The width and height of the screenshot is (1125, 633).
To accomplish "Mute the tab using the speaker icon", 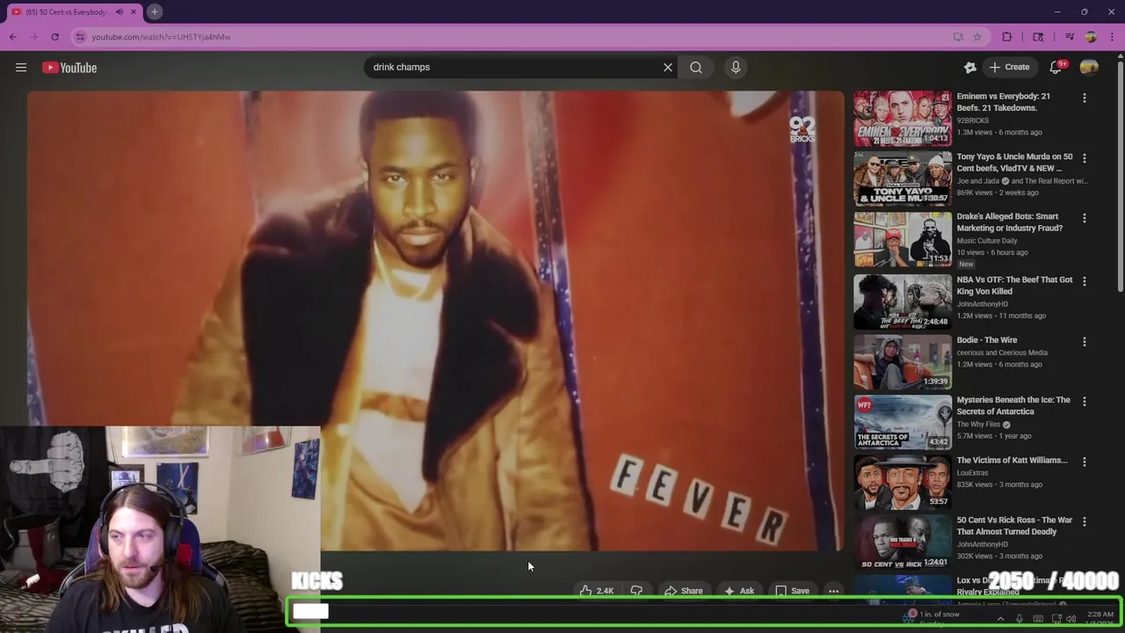I will [x=120, y=11].
